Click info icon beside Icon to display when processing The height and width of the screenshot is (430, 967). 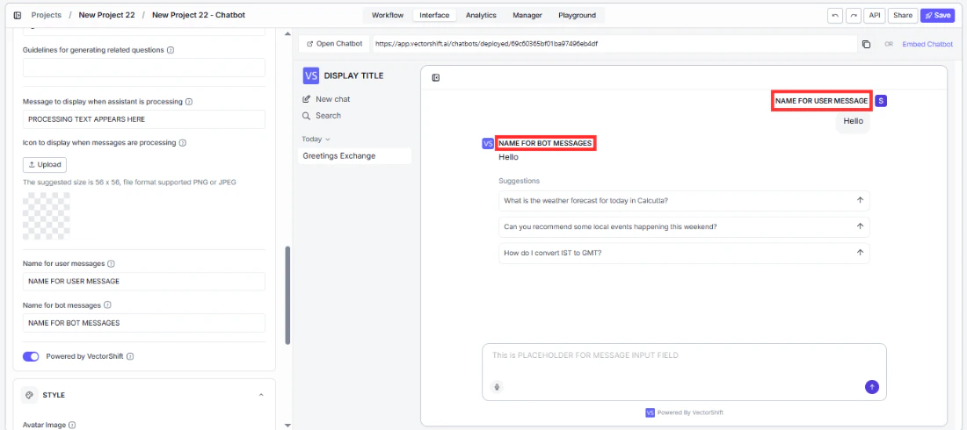coord(183,143)
